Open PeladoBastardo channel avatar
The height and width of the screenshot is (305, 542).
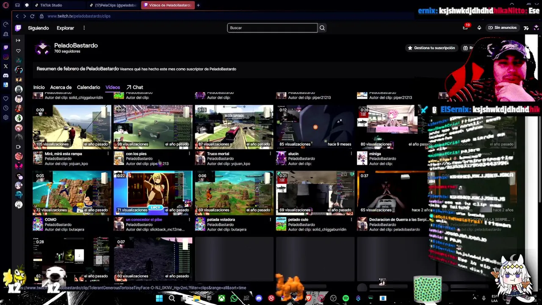tap(42, 48)
